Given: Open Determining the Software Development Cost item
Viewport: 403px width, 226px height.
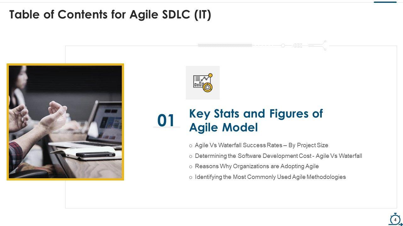Looking at the screenshot, I should coord(278,156).
